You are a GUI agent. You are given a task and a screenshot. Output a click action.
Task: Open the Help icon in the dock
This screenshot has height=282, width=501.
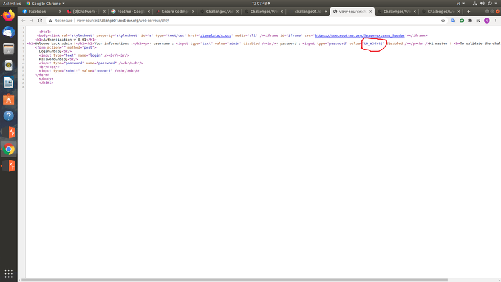9,115
